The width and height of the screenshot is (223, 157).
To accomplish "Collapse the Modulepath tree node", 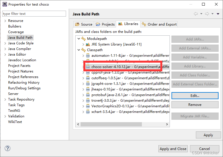I will [79, 39].
